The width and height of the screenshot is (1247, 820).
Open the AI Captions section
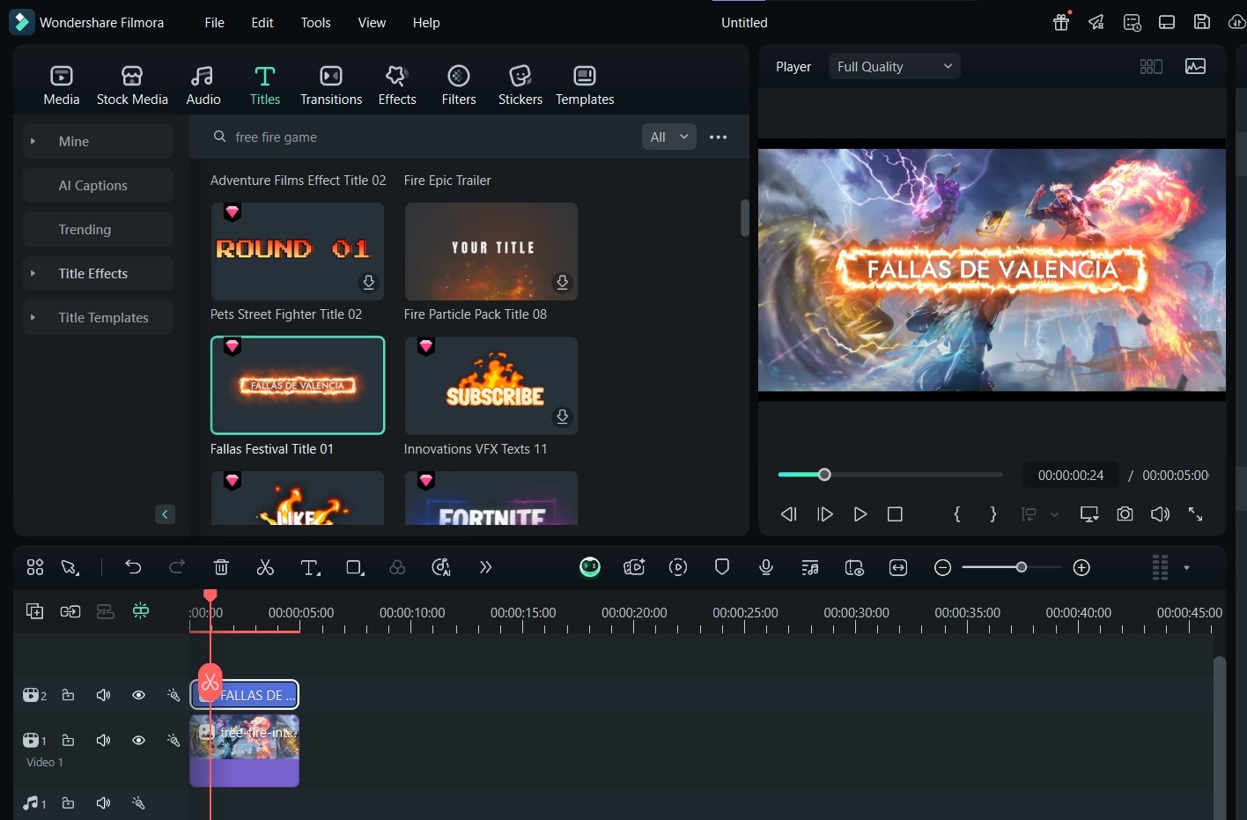coord(98,185)
